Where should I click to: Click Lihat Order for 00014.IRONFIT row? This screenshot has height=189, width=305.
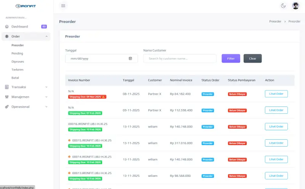[x=276, y=159]
